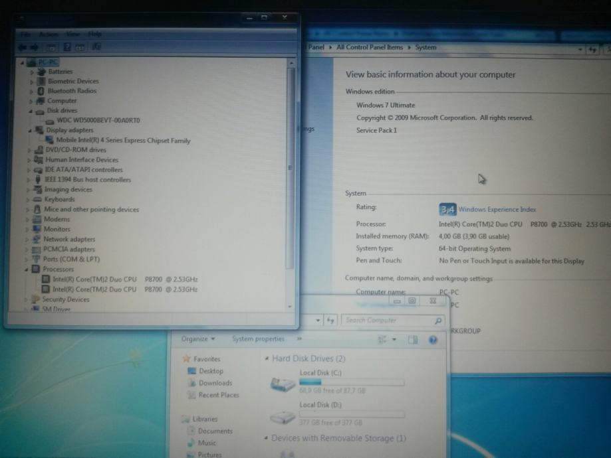Click the Batteries device icon
Viewport: 611px width, 458px height.
(x=41, y=72)
